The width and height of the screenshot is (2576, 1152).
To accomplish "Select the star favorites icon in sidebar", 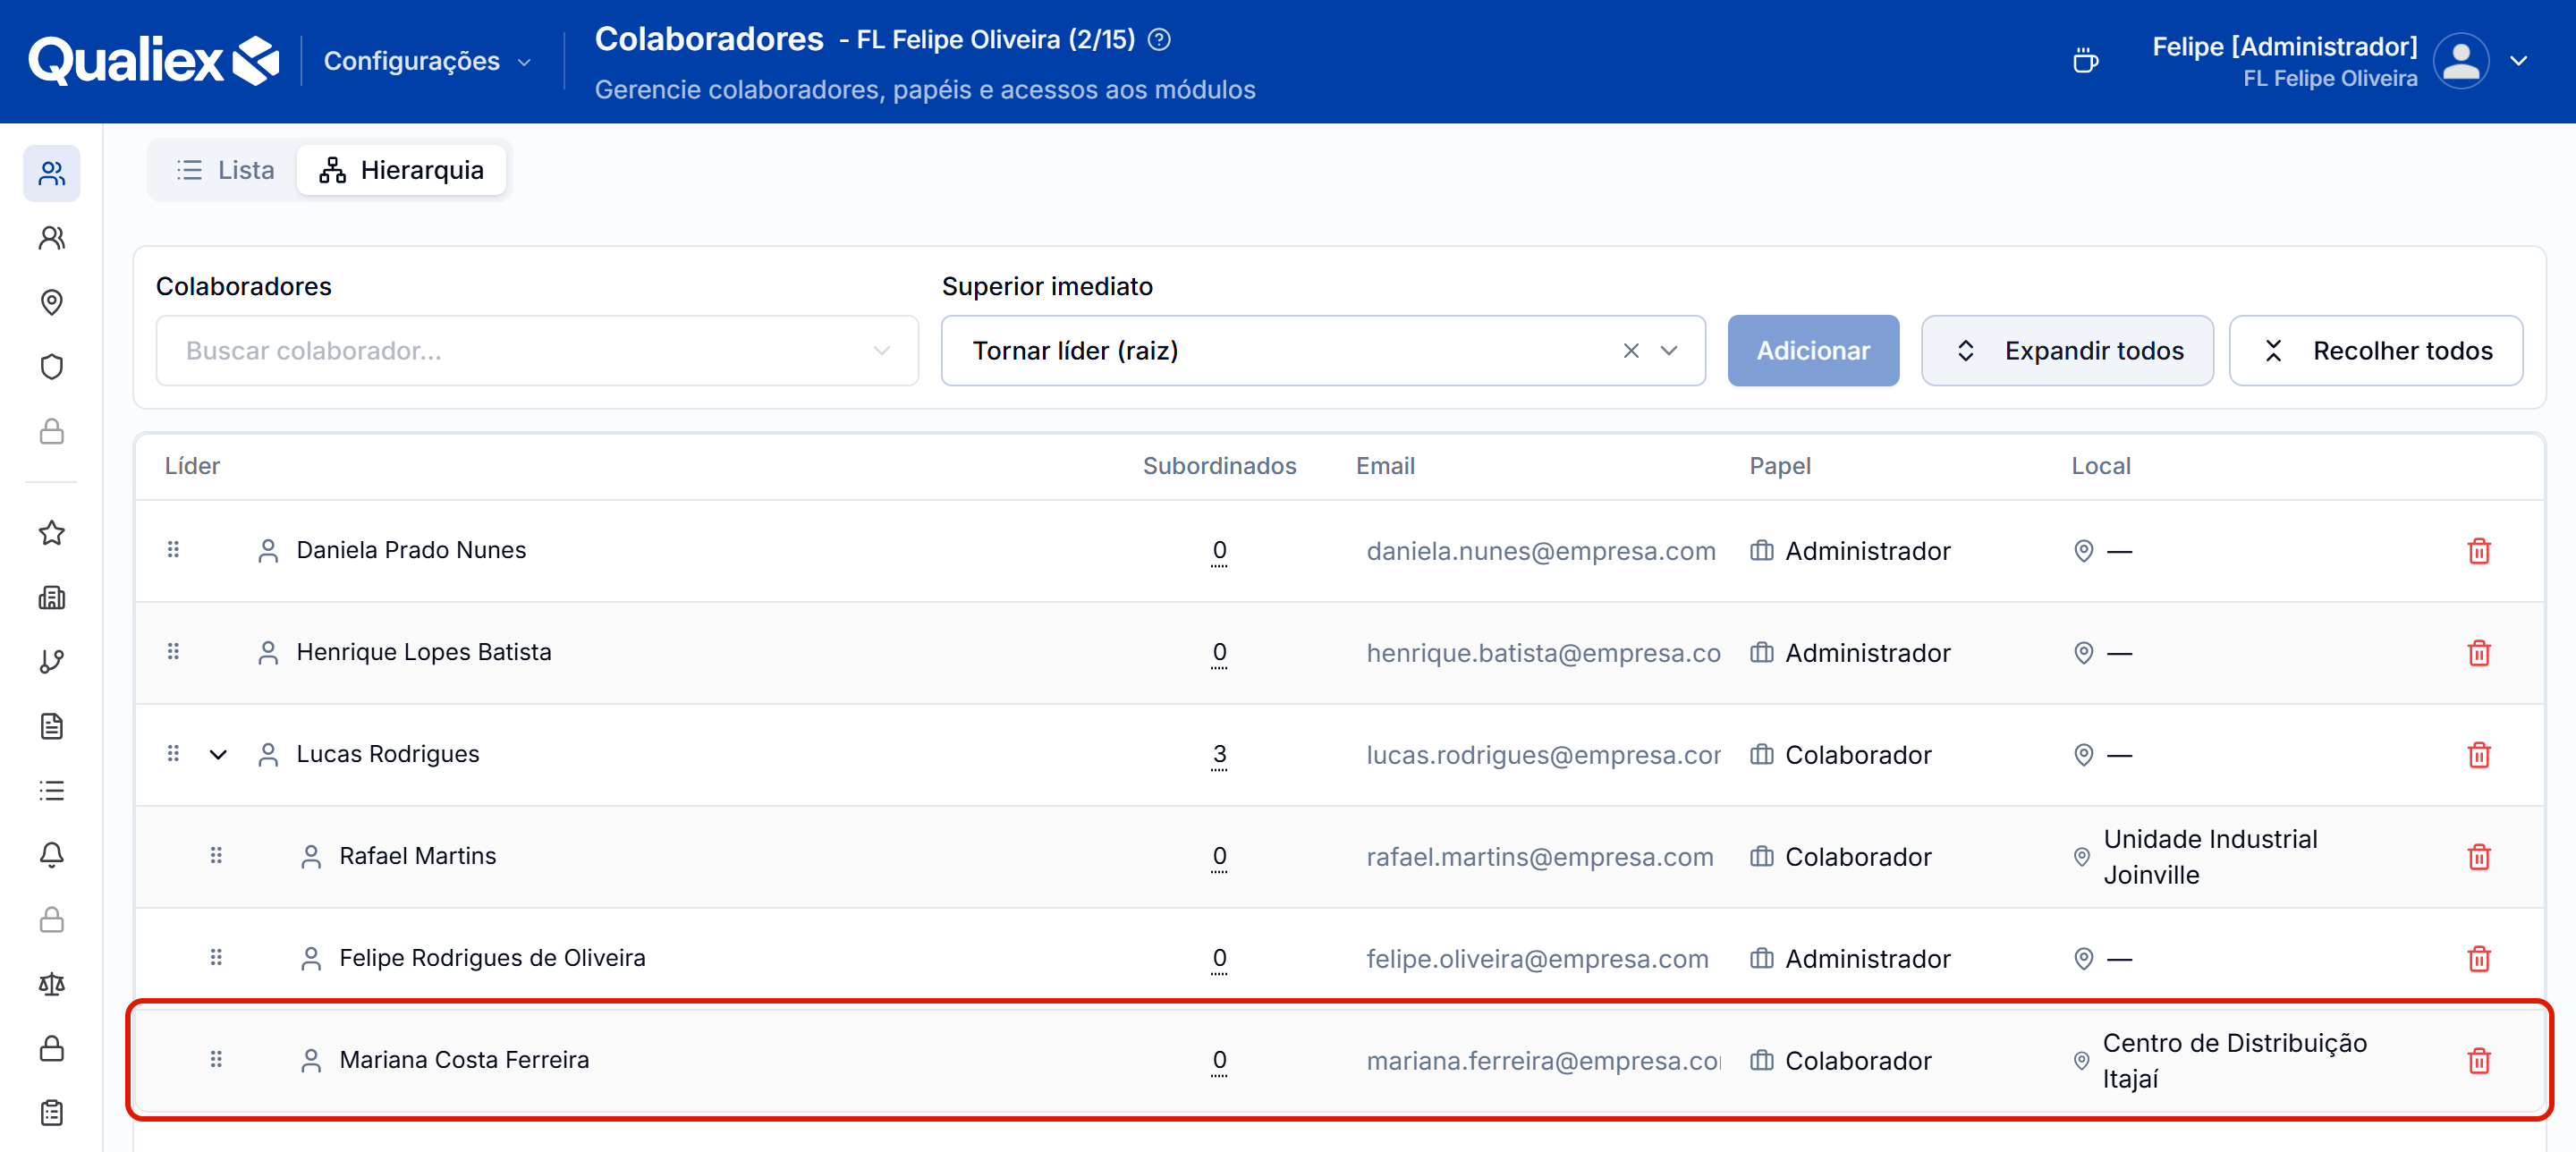I will [52, 533].
